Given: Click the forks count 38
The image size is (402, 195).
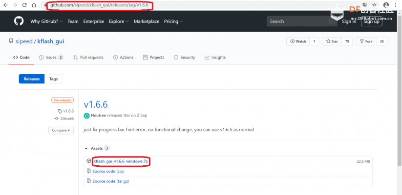Looking at the screenshot, I should pos(382,41).
